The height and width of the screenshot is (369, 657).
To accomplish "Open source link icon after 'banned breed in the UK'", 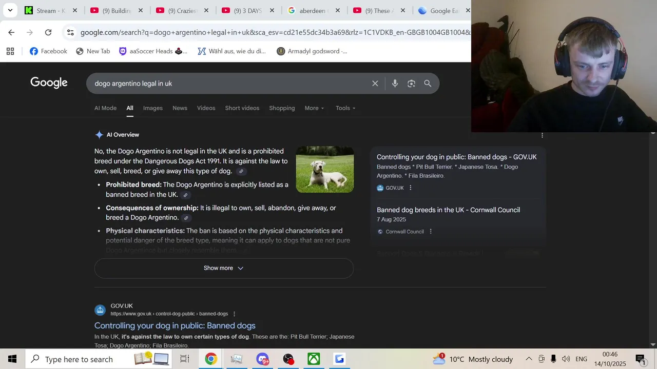I will pyautogui.click(x=185, y=195).
